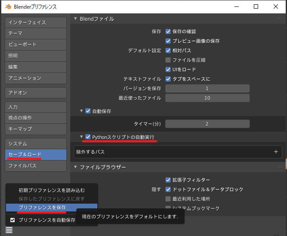Screen dimensions: 287x236
Task: Select the 編集 tab
Action: [x=36, y=67]
